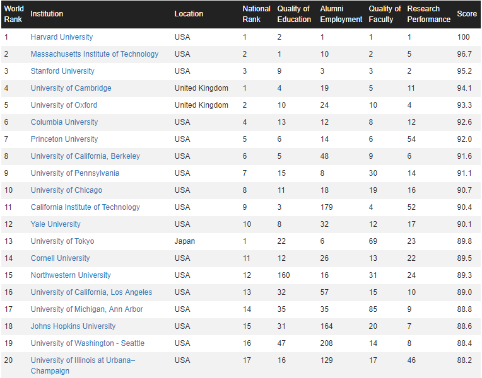Open the University of Chicago link
482x378 pixels.
click(66, 190)
